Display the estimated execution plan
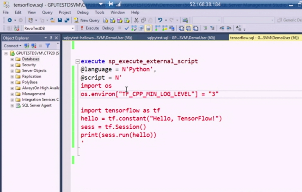302x192 pixels. click(x=134, y=28)
